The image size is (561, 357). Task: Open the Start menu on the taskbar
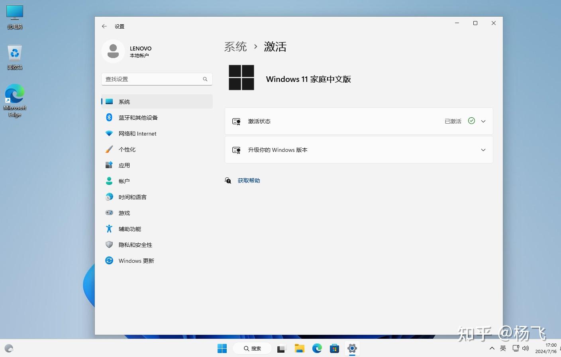[x=222, y=348]
